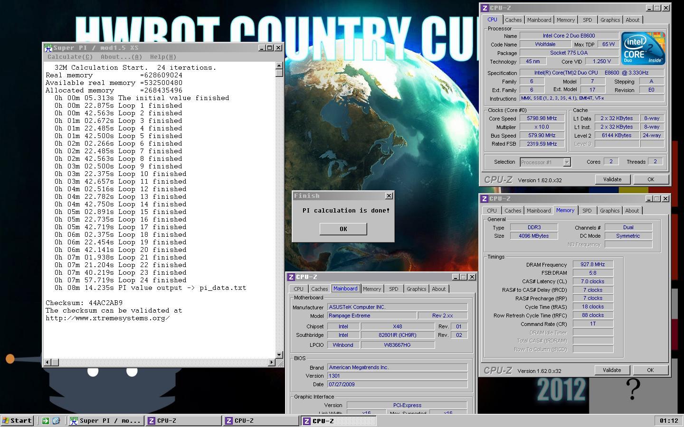This screenshot has width=684, height=427.
Task: Click the Intel Core 2 Duo logo
Action: click(643, 48)
